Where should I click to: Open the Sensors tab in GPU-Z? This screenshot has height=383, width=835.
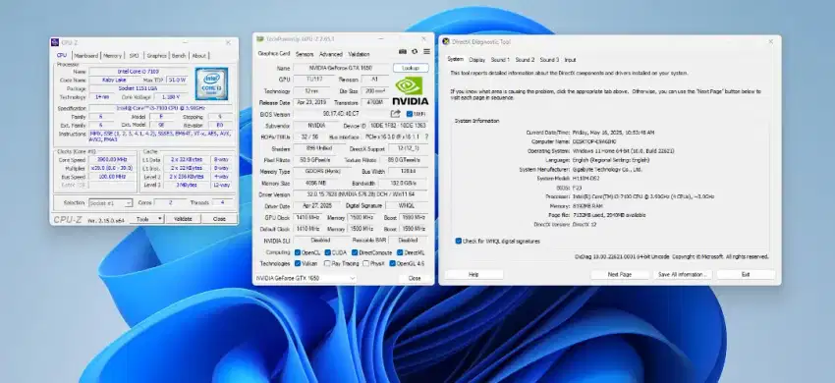pyautogui.click(x=305, y=54)
